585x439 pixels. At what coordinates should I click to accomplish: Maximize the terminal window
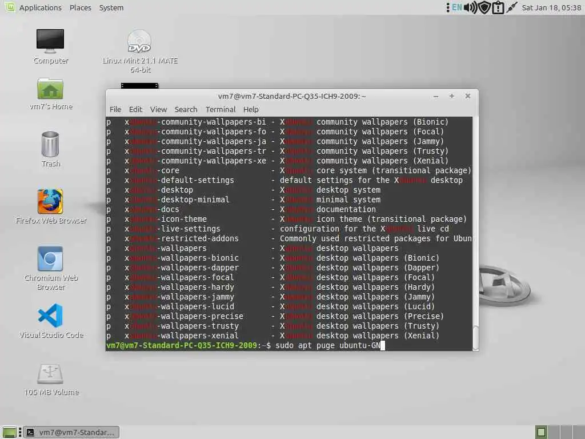(x=451, y=96)
